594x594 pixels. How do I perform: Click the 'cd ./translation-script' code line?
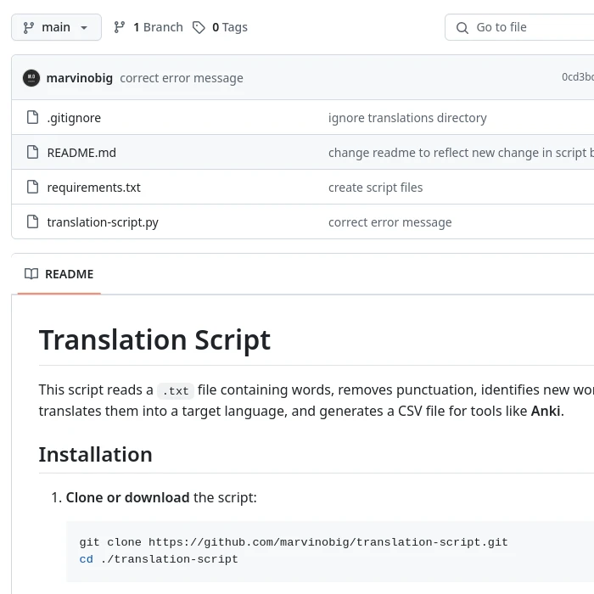[x=159, y=559]
